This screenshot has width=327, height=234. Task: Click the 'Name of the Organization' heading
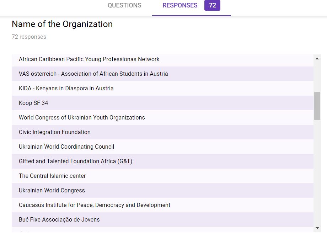[x=62, y=24]
